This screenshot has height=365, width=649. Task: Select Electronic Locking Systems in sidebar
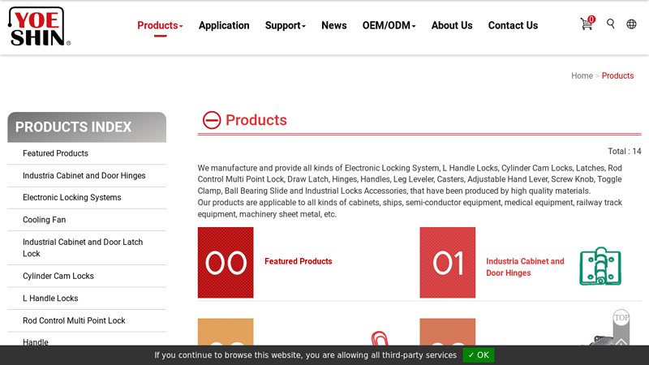(x=71, y=197)
